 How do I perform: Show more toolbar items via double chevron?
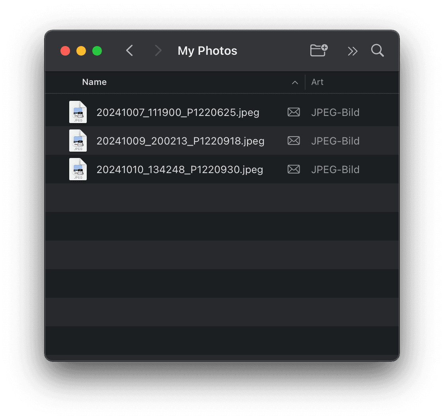352,51
